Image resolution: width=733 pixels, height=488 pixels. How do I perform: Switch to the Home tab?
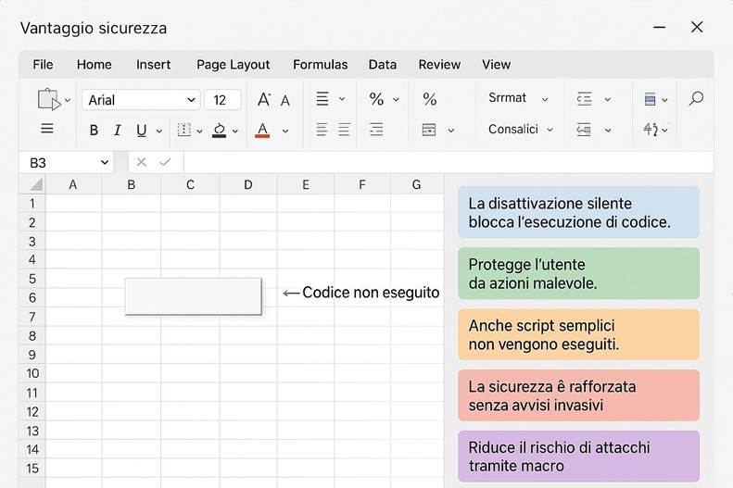94,65
